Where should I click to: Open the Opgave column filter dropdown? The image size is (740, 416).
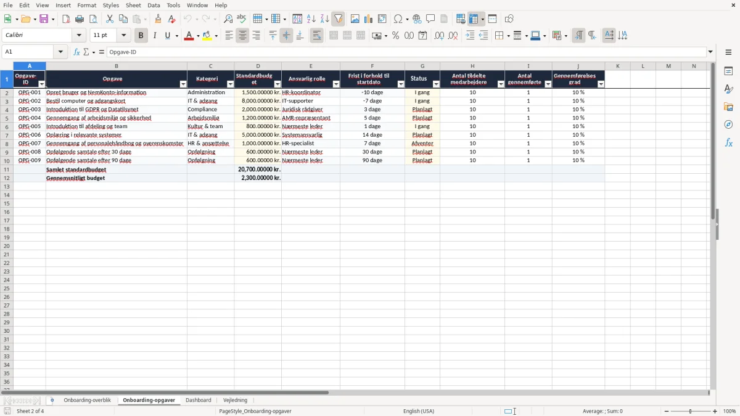[183, 84]
